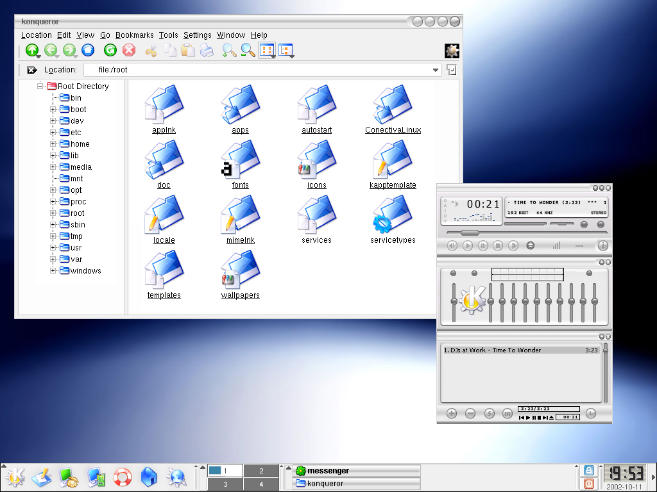This screenshot has height=492, width=657.
Task: Expand the home folder in tree
Action: [53, 144]
